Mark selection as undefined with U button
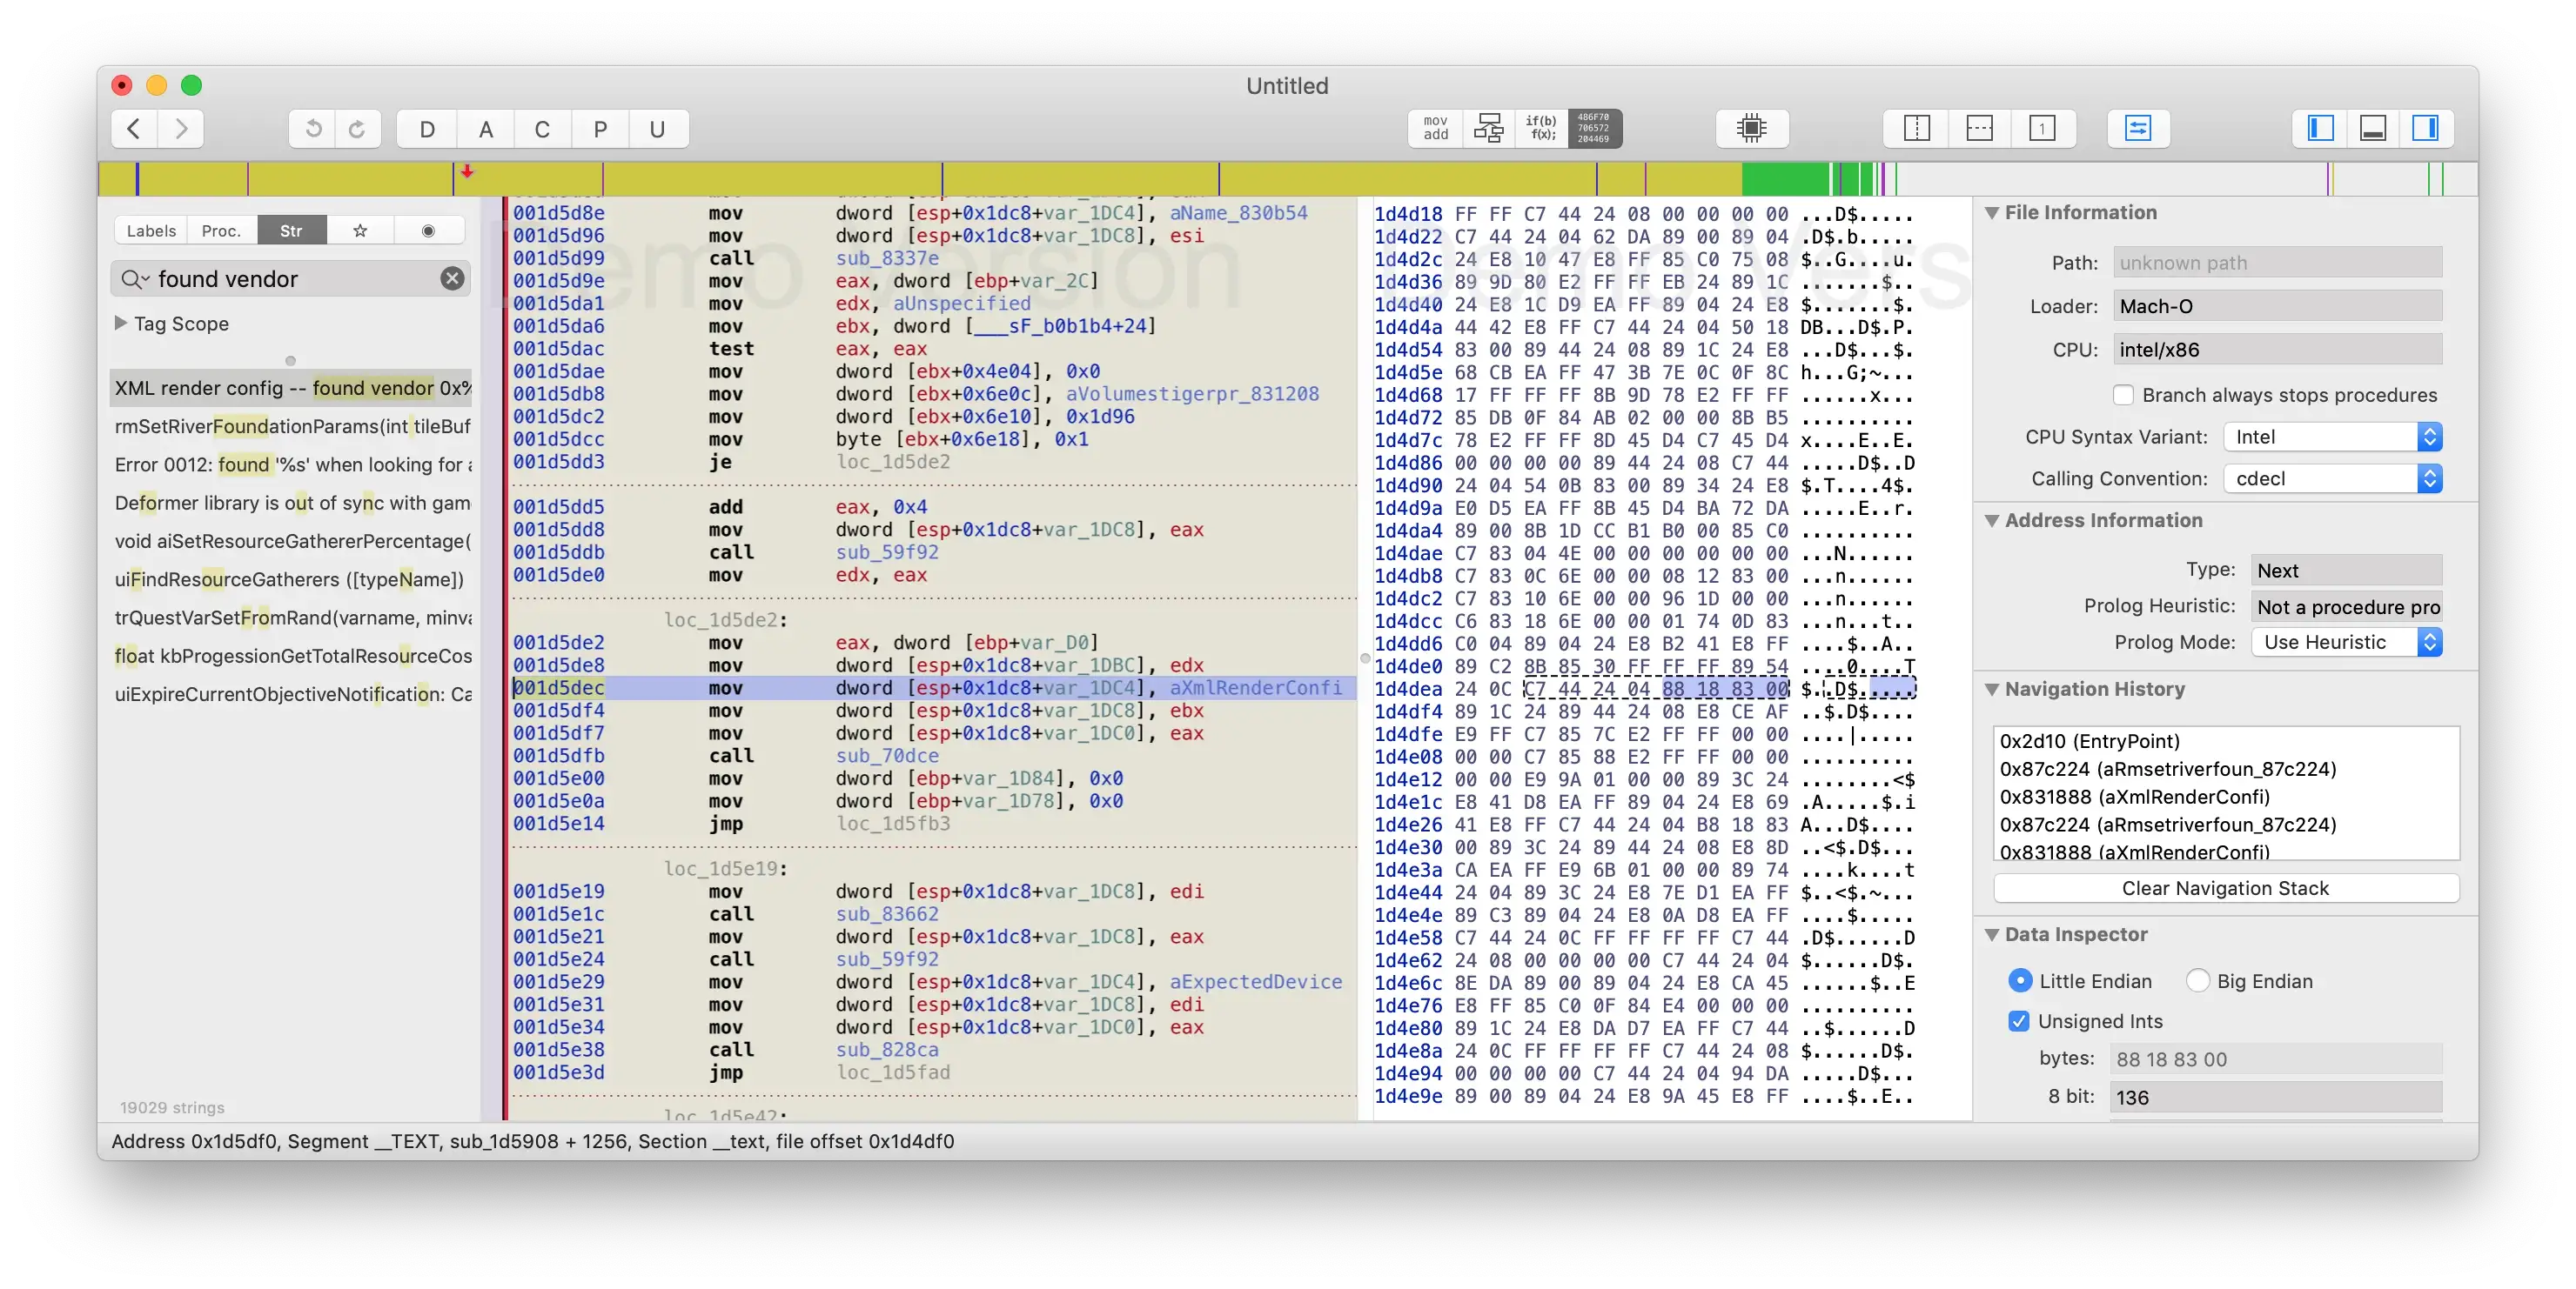 tap(657, 129)
